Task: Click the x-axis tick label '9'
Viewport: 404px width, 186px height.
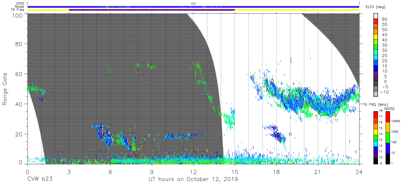Action: point(152,172)
